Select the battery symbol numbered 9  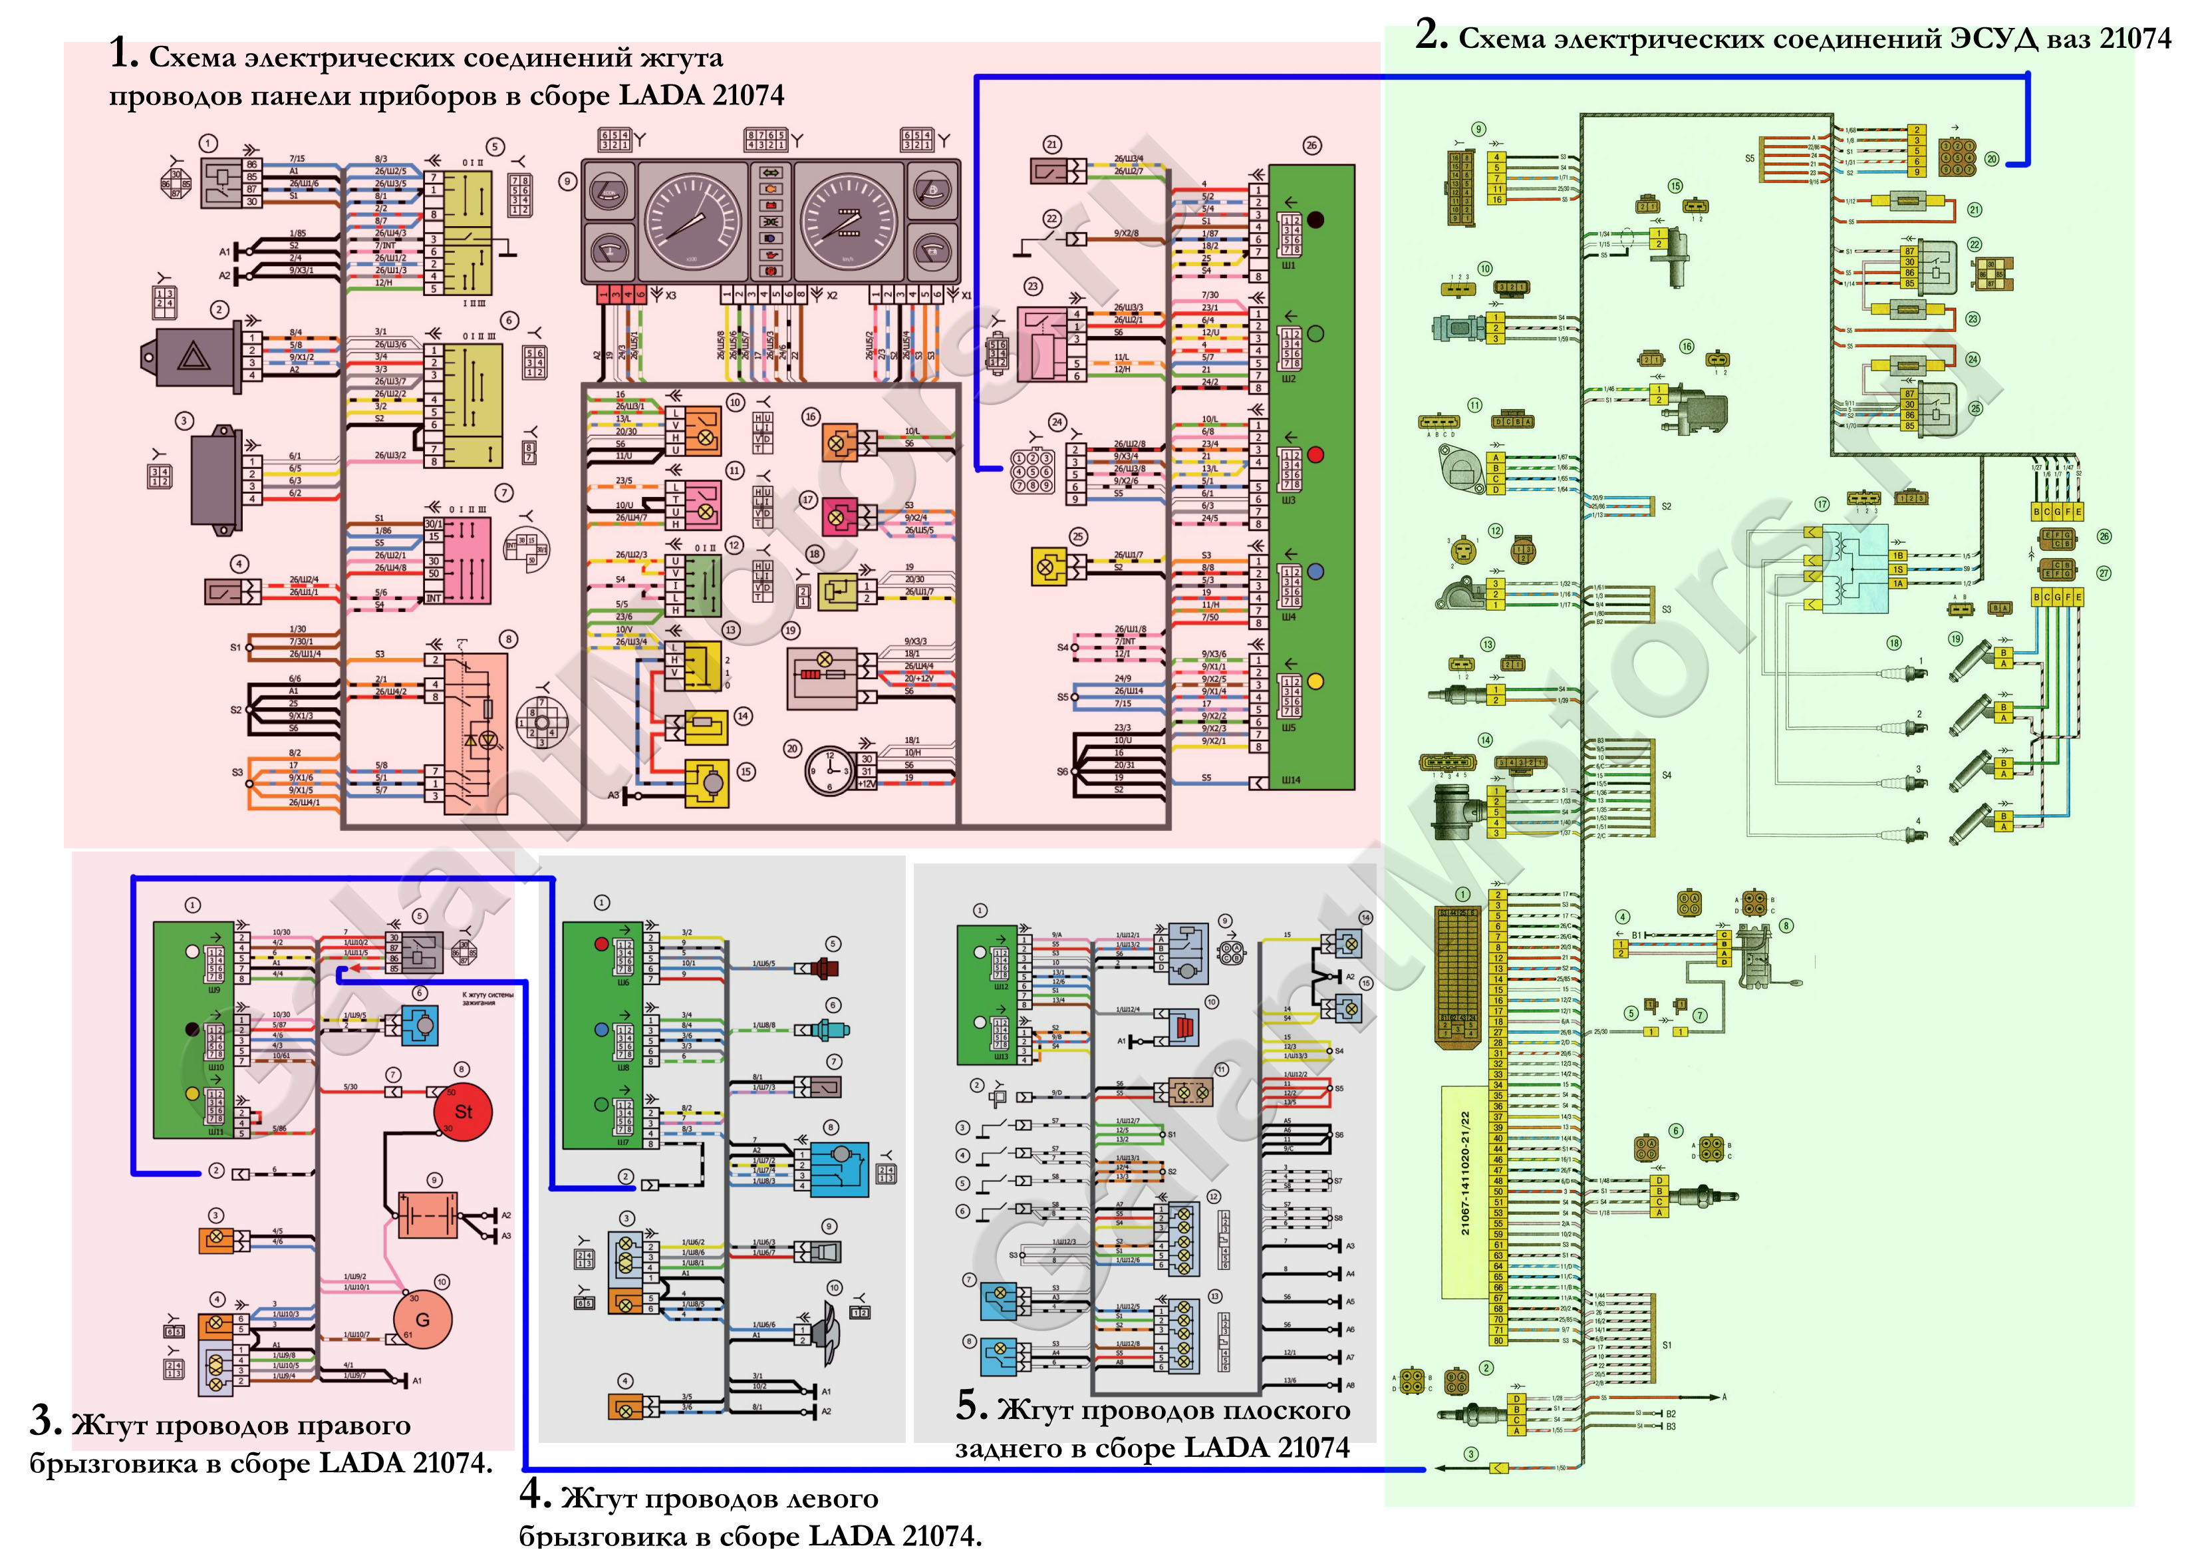pyautogui.click(x=428, y=1215)
